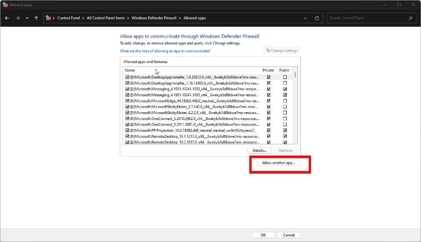Enable Public for OneConnect 5.2011.3081.0
Screen dimensions: 421x242
pos(285,124)
